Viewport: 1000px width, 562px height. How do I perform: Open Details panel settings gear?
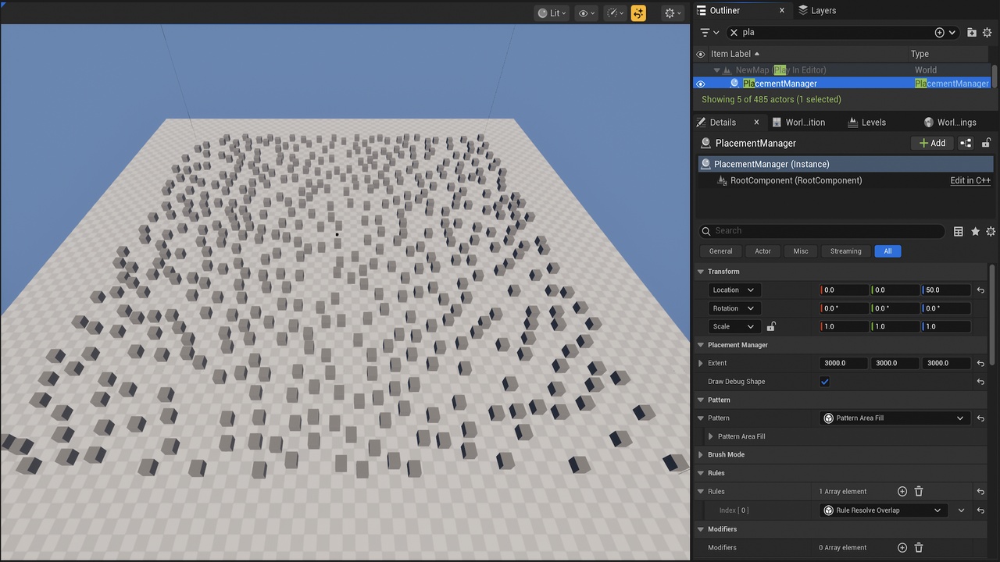[991, 231]
